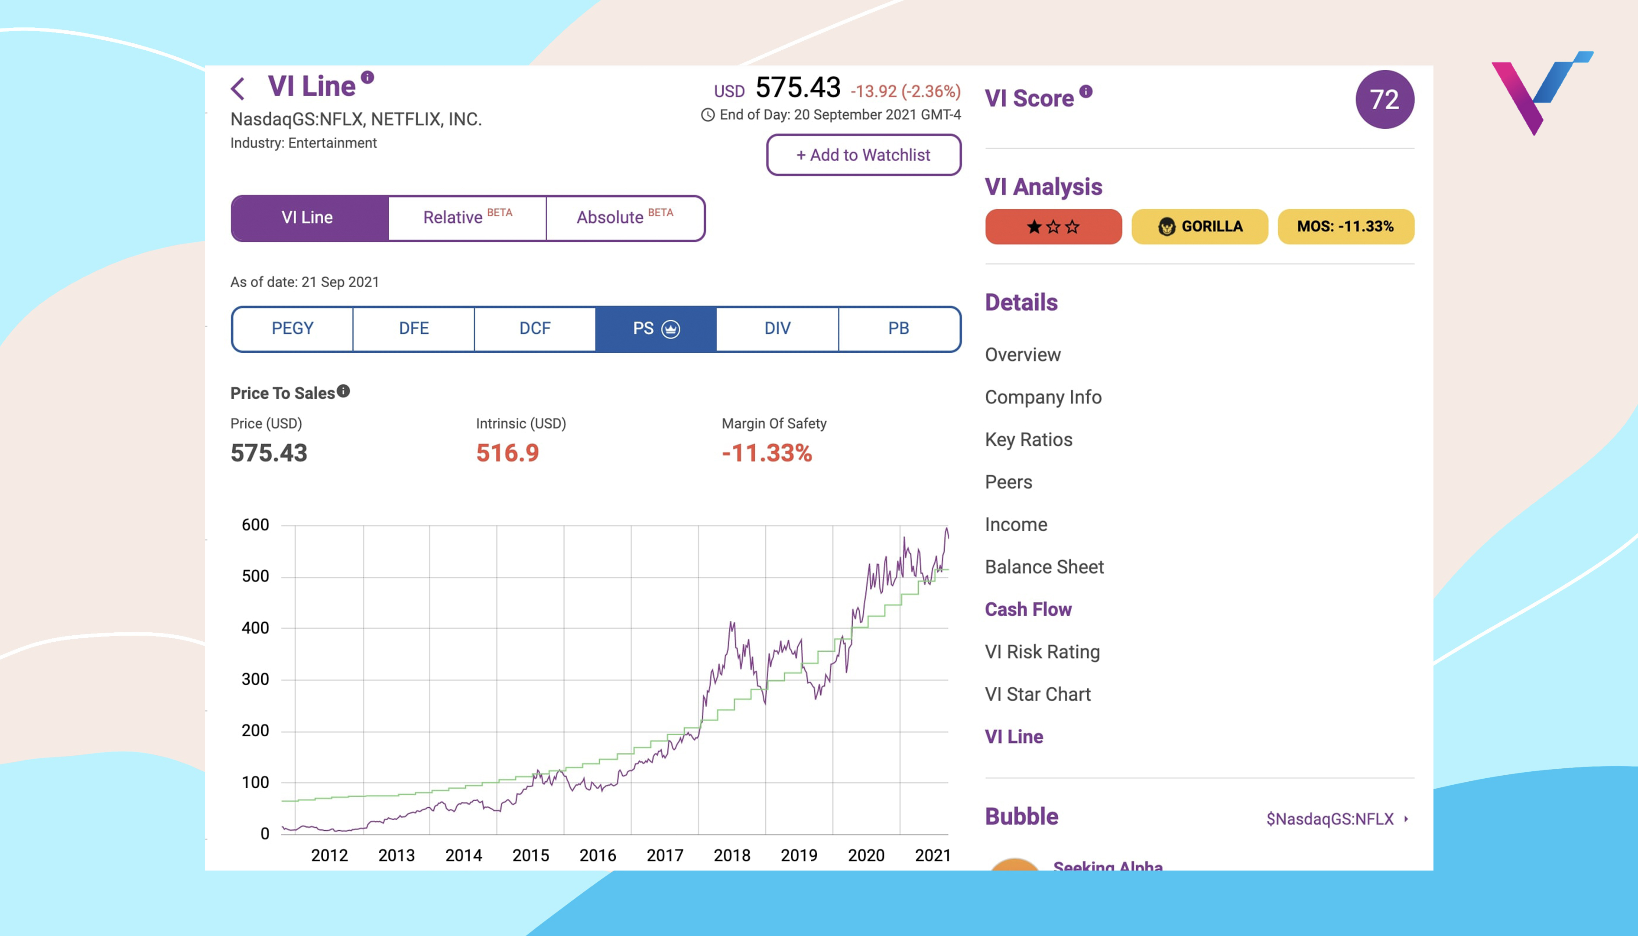This screenshot has width=1638, height=936.
Task: Click the GORILLA badge
Action: pos(1199,226)
